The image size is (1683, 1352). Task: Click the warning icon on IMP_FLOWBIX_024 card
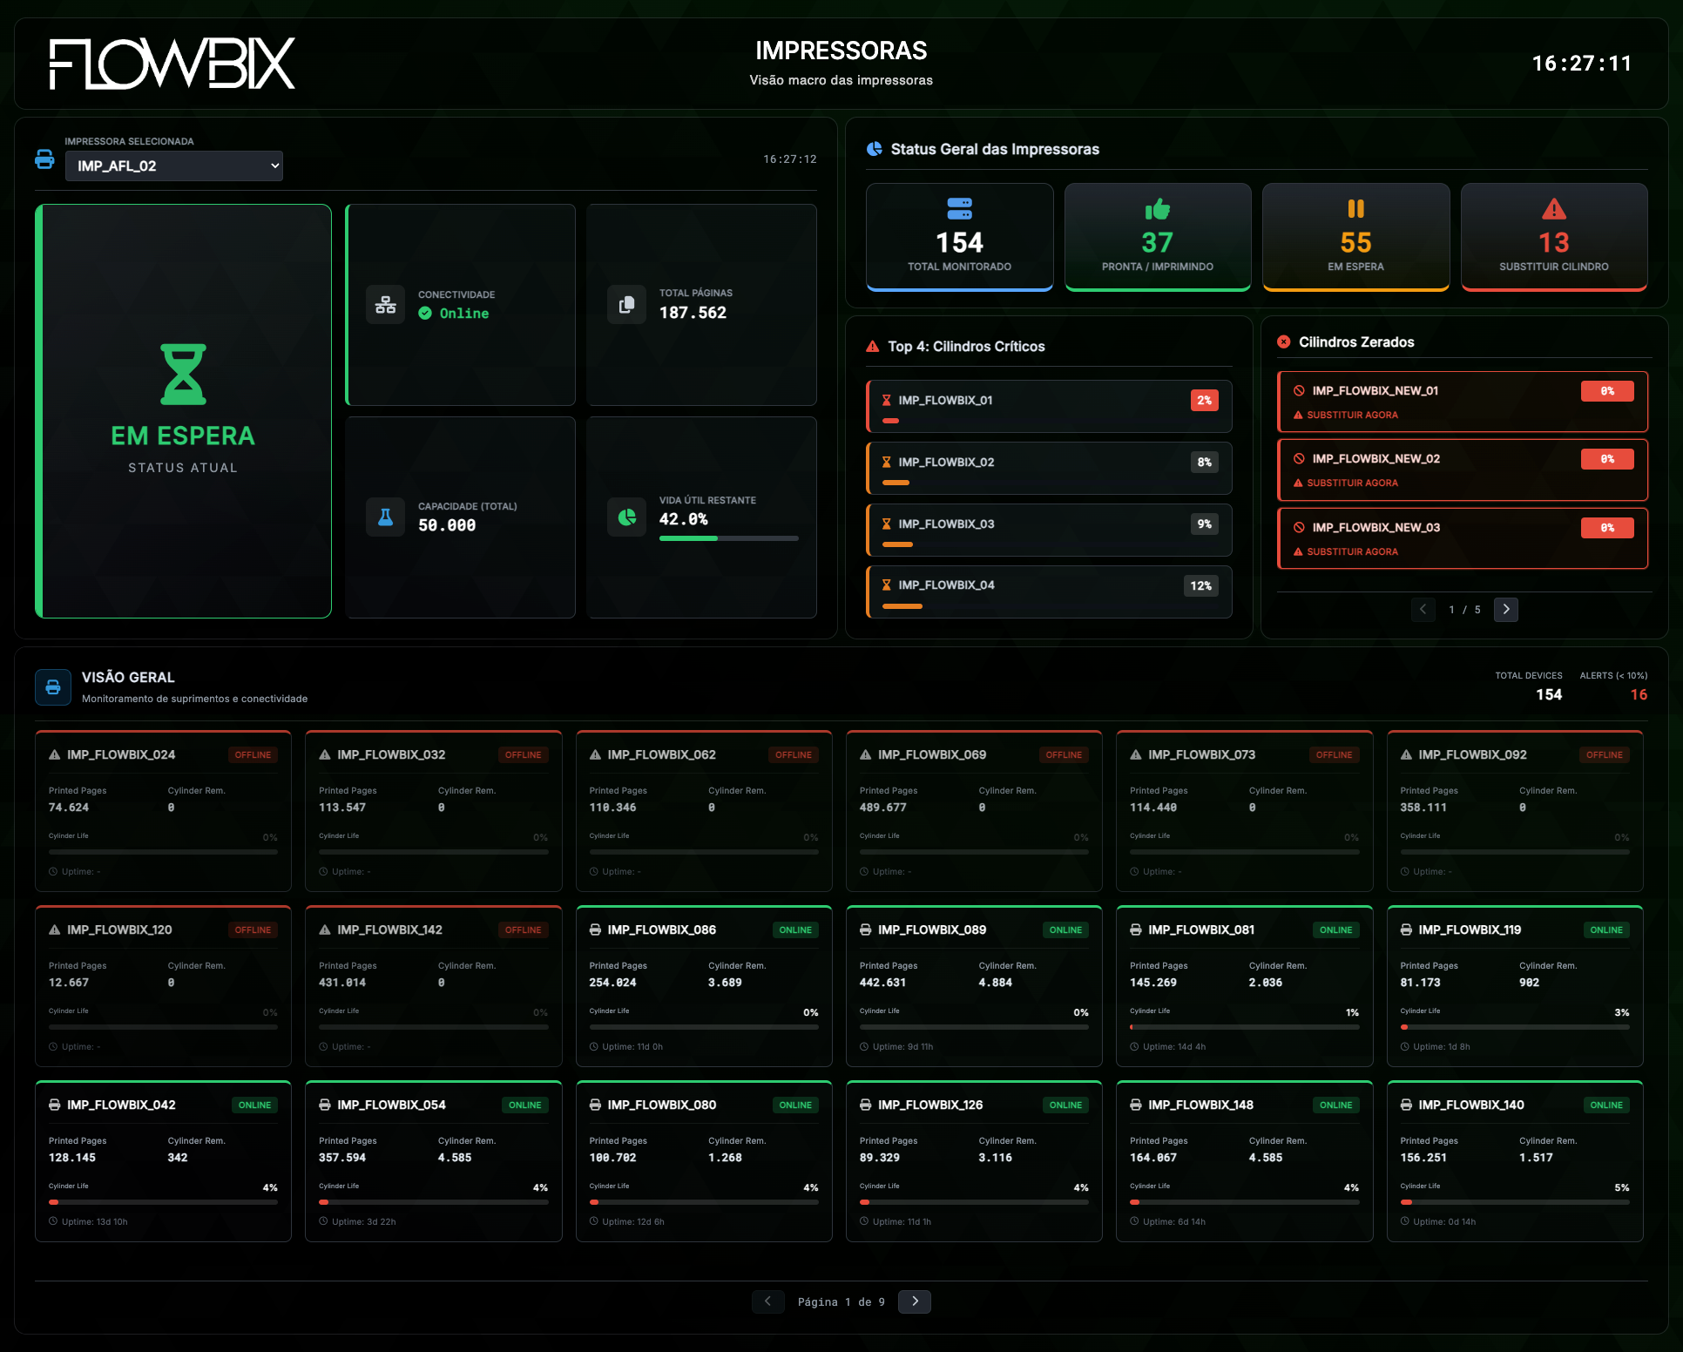pos(55,755)
